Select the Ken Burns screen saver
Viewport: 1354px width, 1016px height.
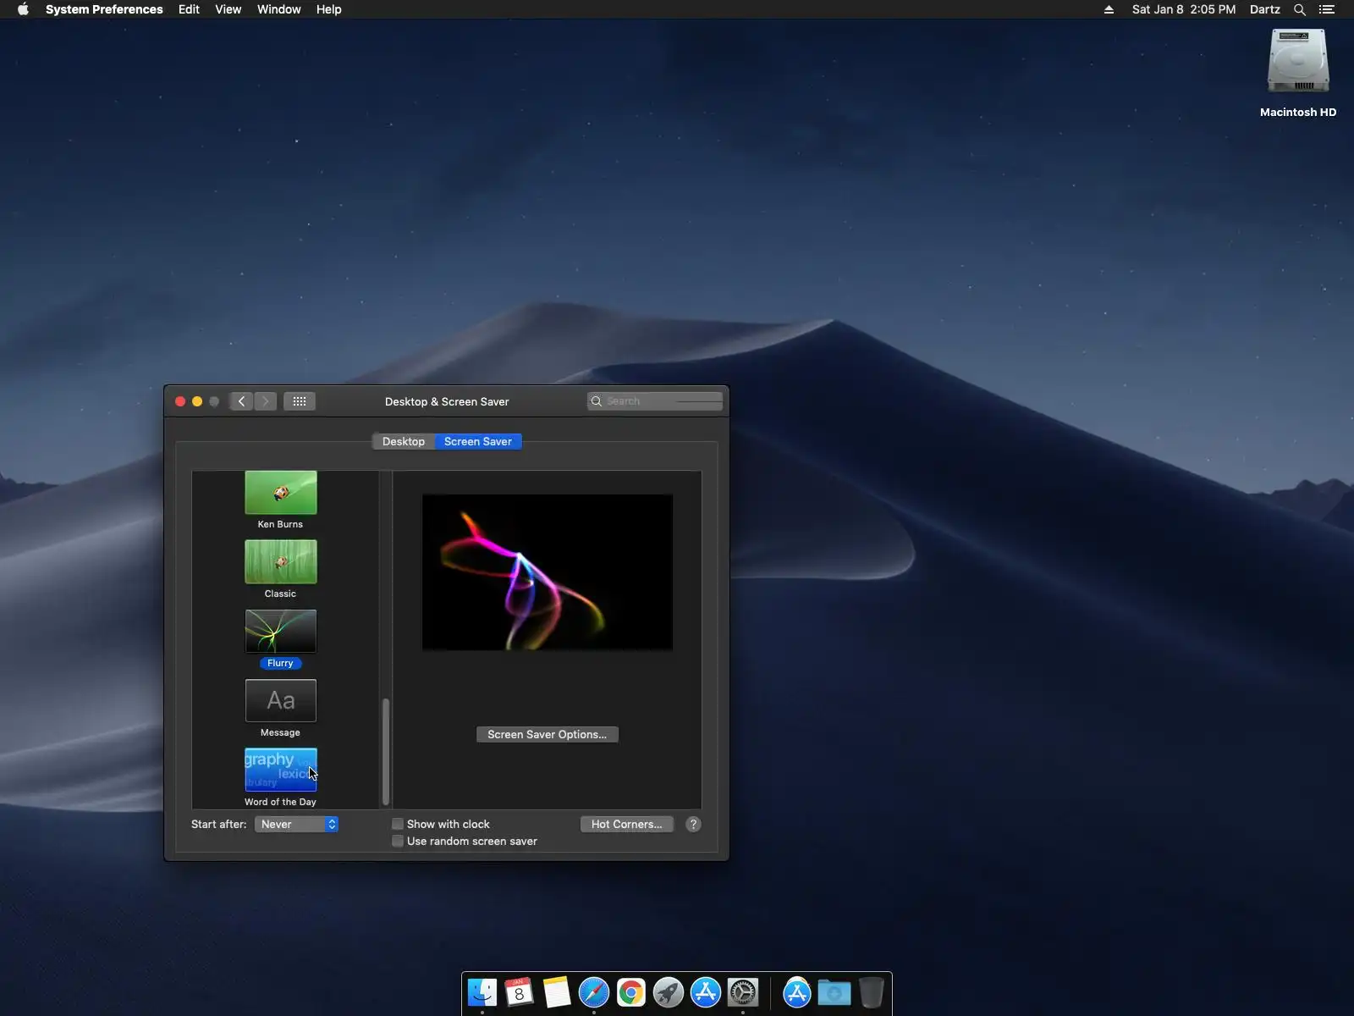click(281, 493)
